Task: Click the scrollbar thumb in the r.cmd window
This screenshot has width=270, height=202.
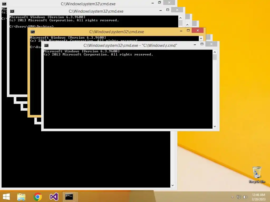Action: click(x=215, y=57)
